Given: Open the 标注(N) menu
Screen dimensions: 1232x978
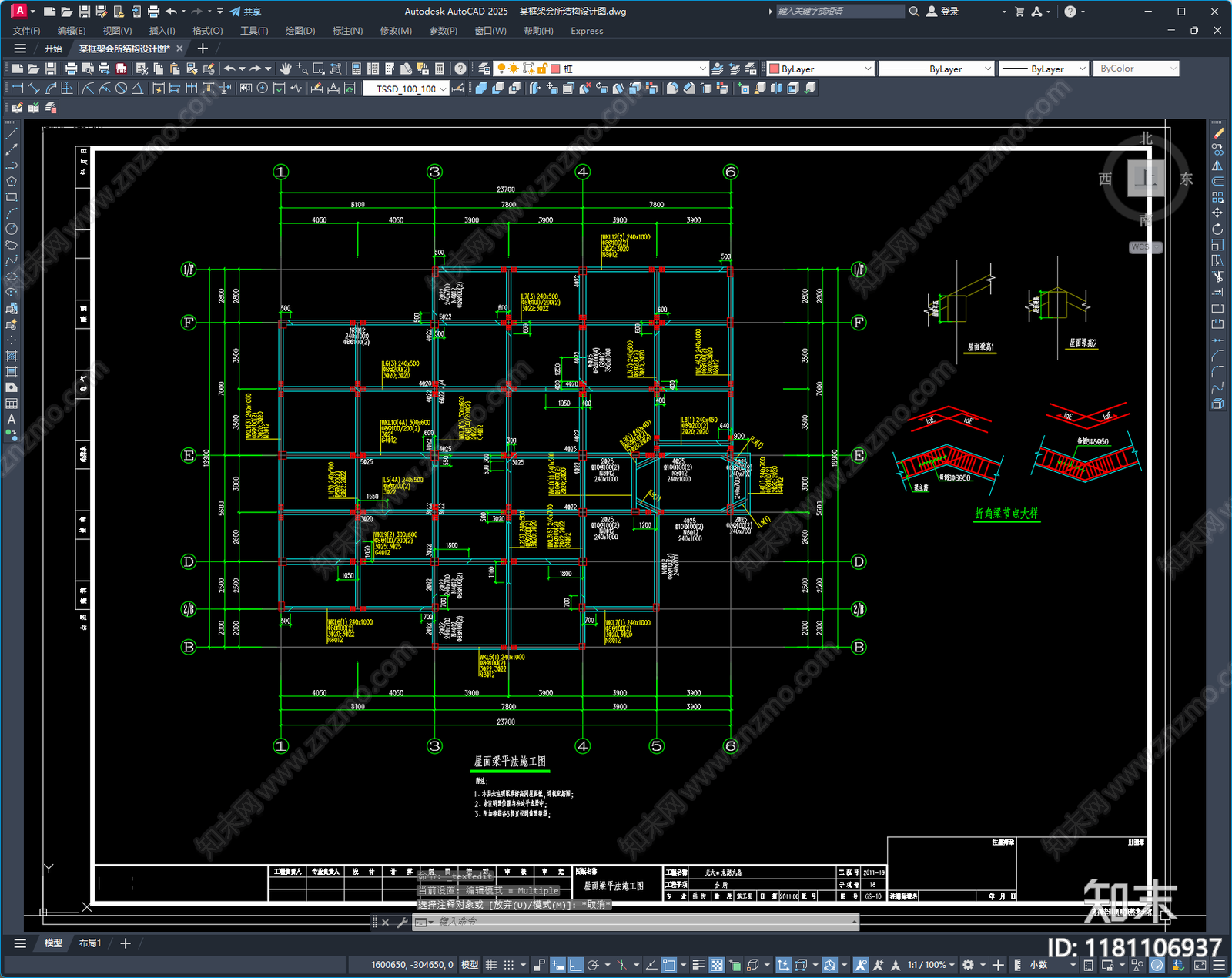Looking at the screenshot, I should pyautogui.click(x=347, y=31).
